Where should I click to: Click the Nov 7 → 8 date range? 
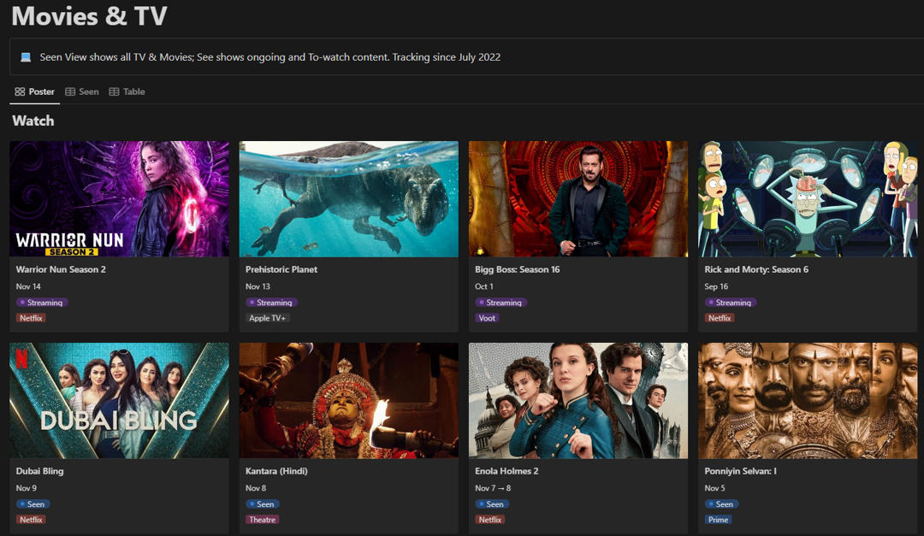click(x=494, y=488)
